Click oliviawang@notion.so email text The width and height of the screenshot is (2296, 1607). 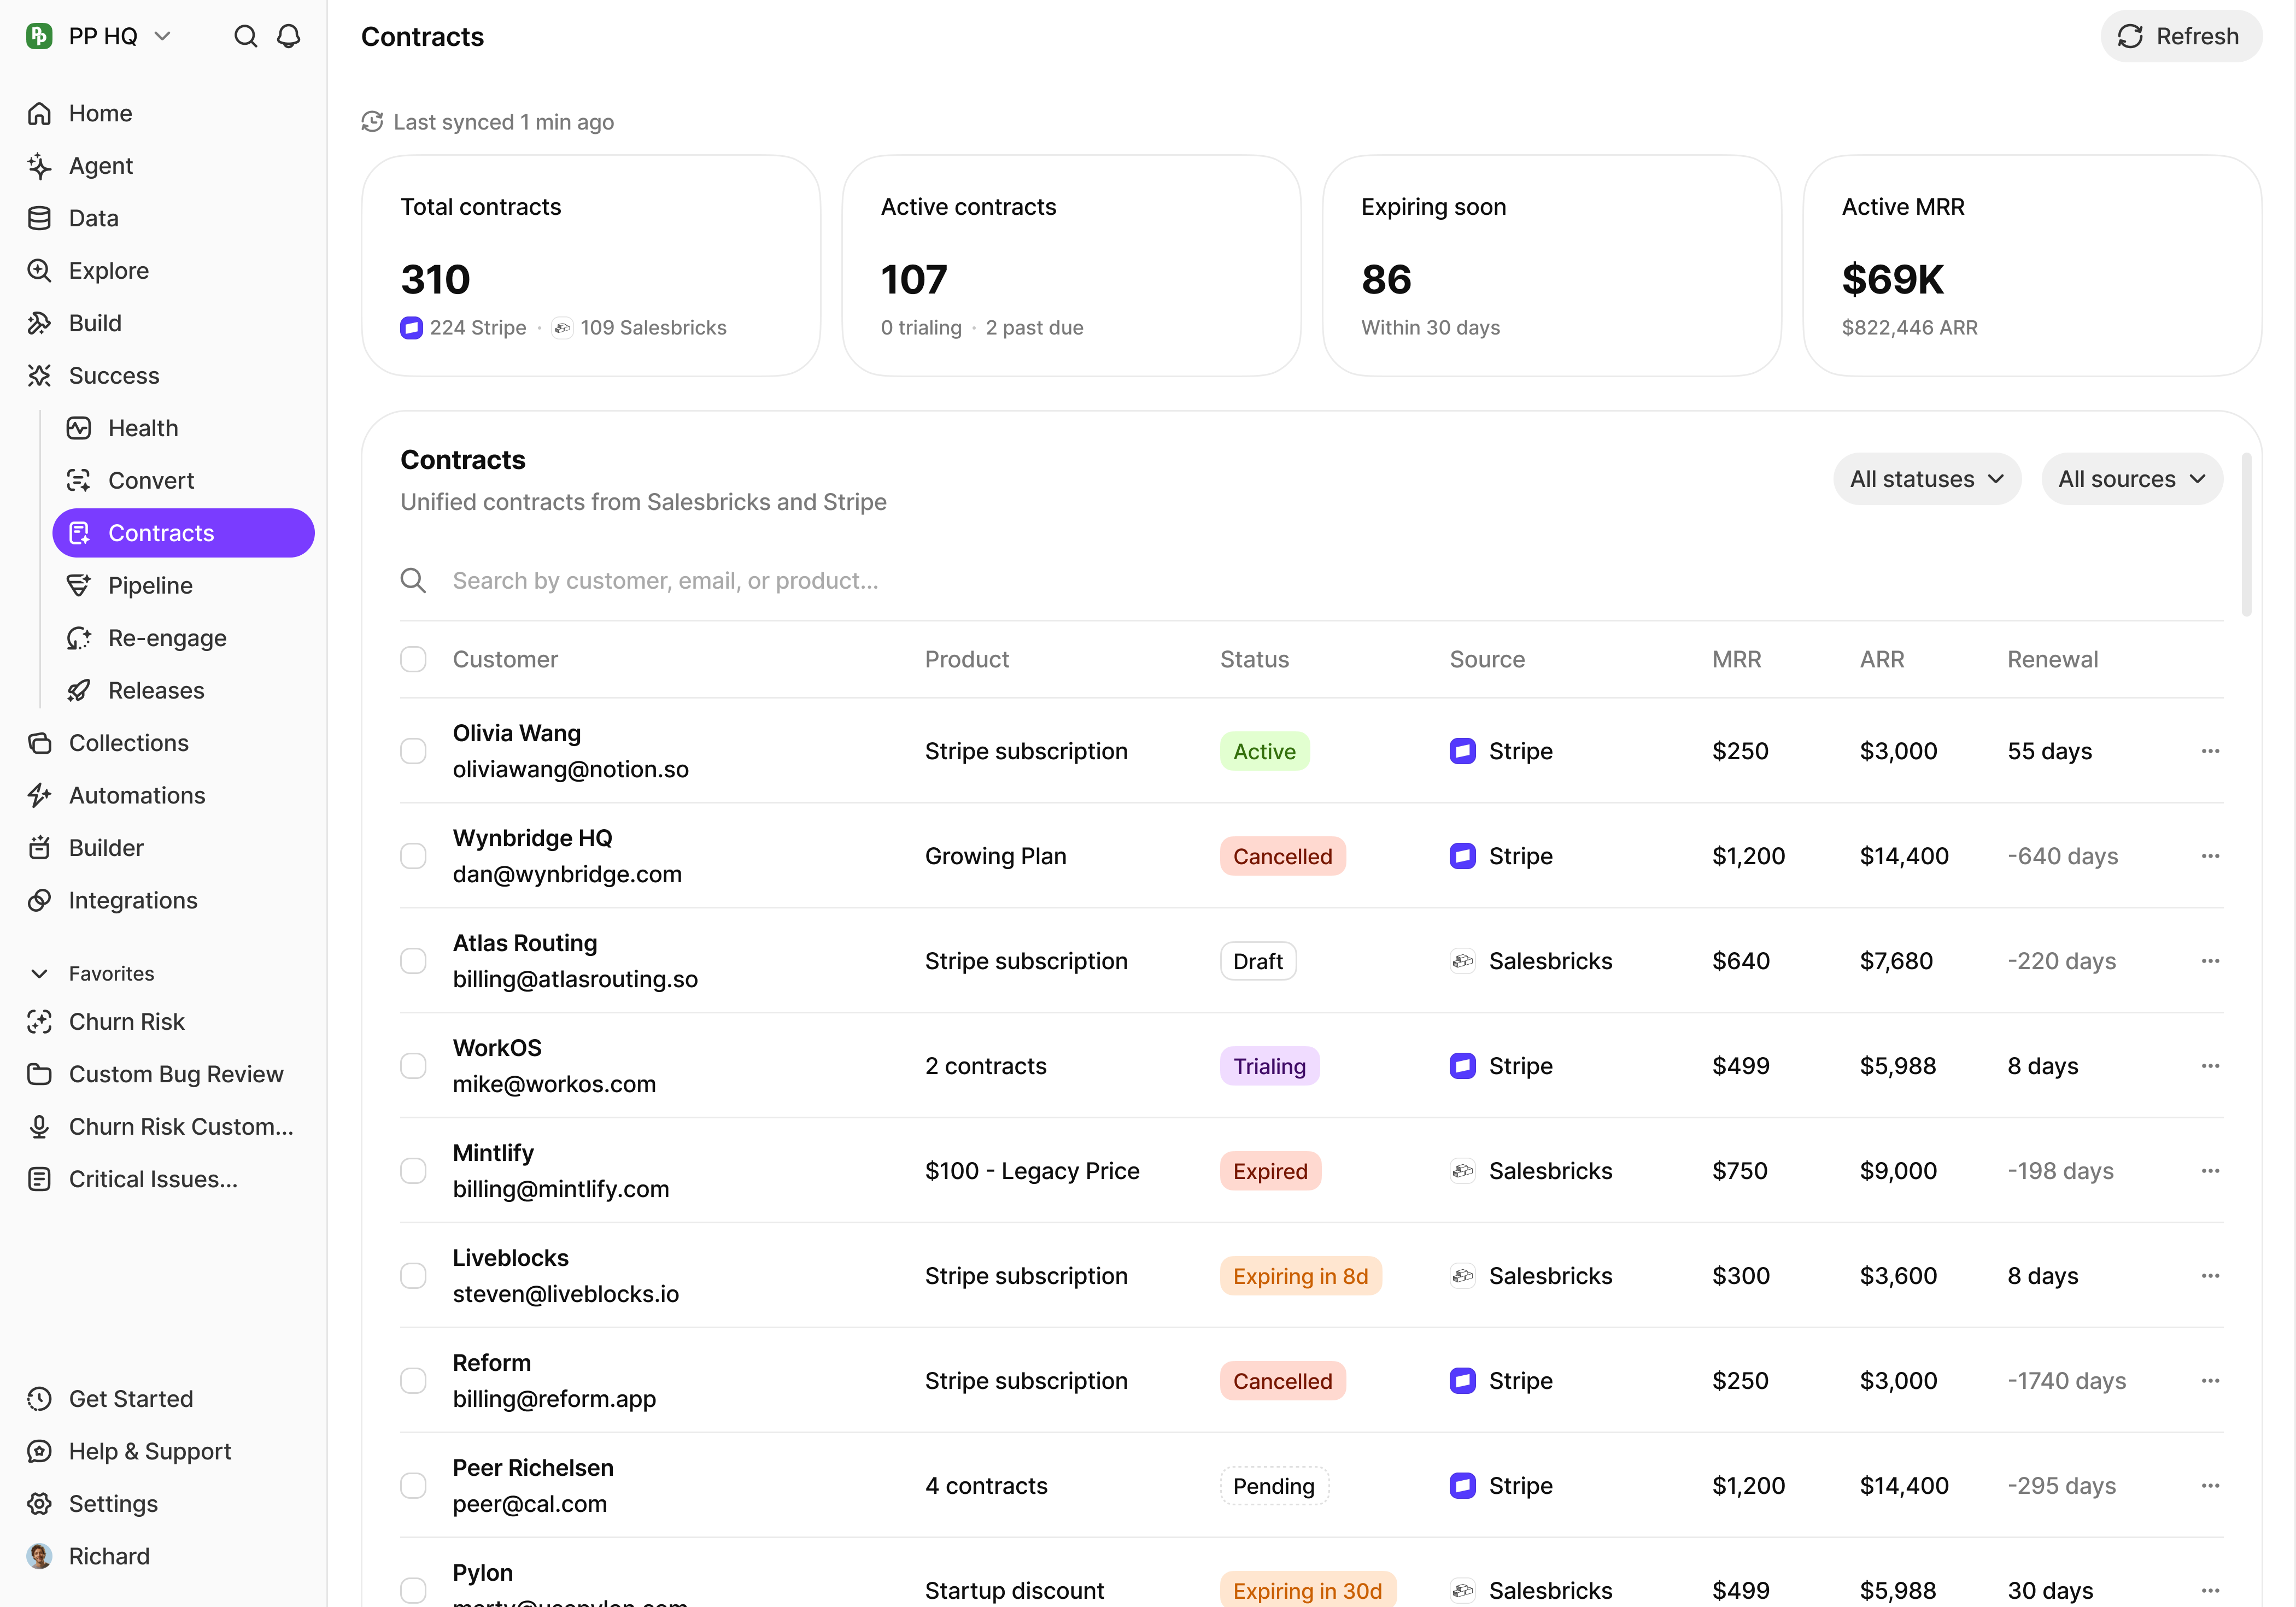[570, 770]
